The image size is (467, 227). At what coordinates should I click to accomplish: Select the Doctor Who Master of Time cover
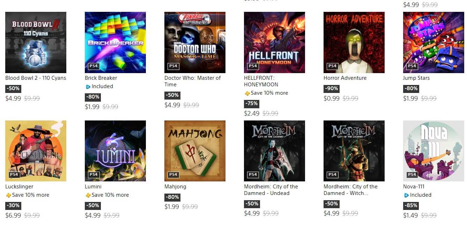(x=195, y=42)
